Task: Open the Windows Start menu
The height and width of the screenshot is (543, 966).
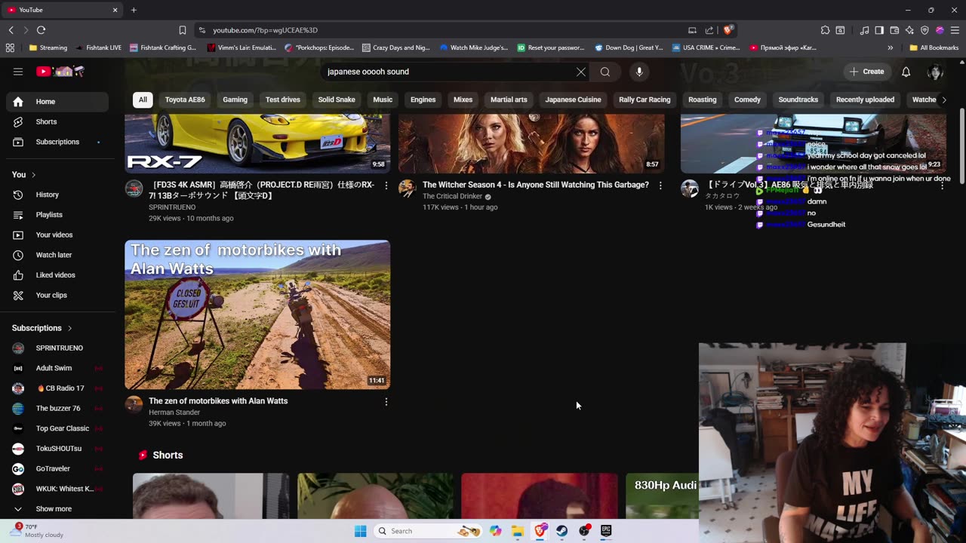Action: coord(360,531)
